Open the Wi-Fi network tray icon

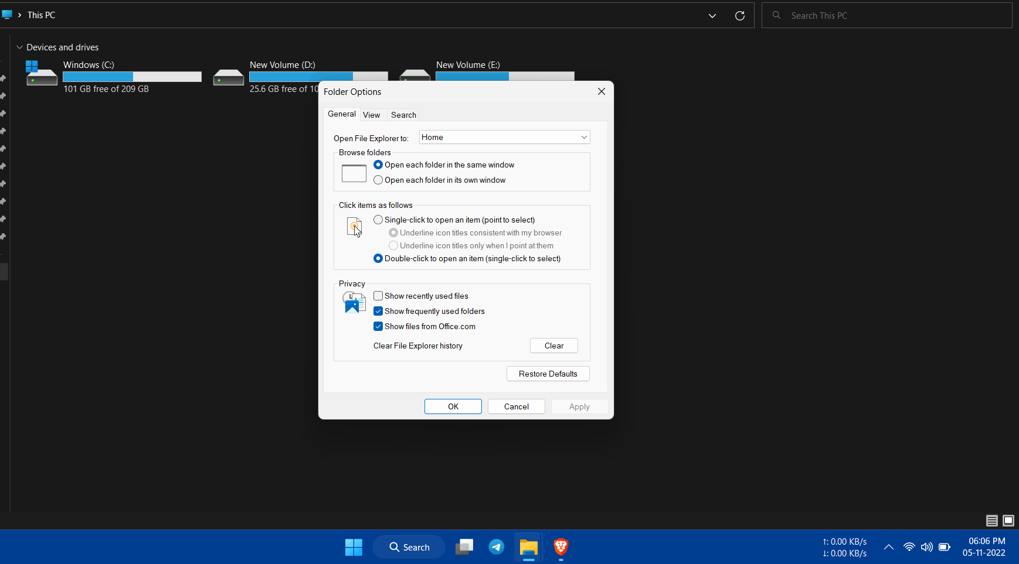909,547
